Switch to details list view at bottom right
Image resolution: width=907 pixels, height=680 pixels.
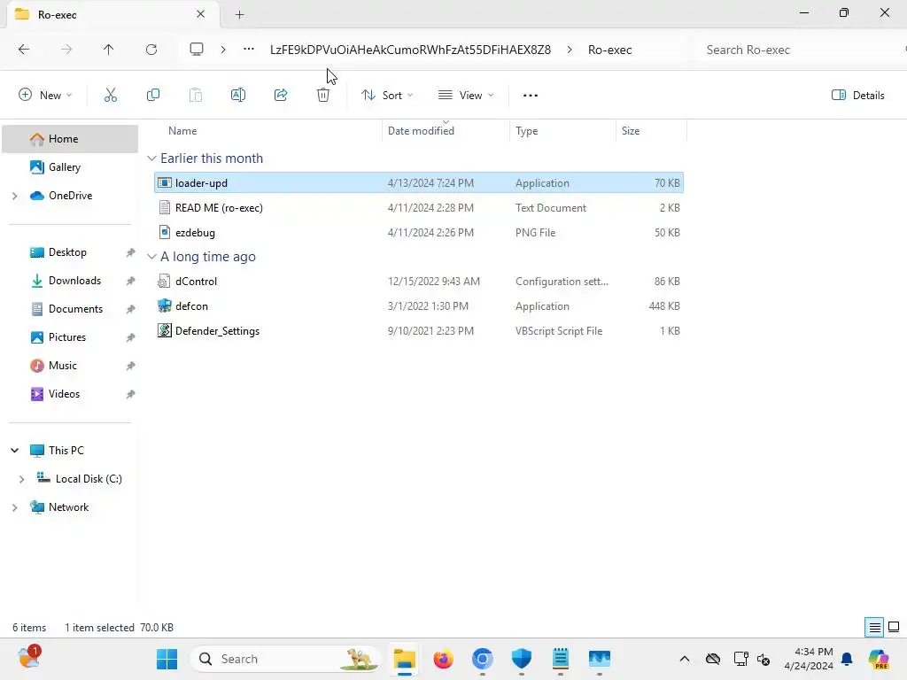tap(874, 628)
